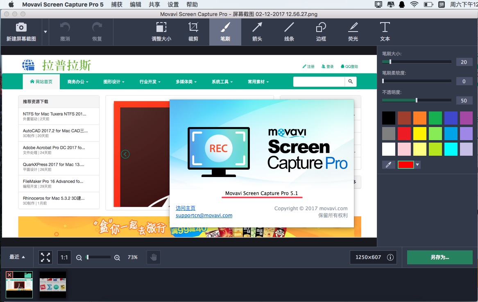Screen dimensions: 478x302
Task: Pick the yellow color swatch
Action: click(x=419, y=133)
